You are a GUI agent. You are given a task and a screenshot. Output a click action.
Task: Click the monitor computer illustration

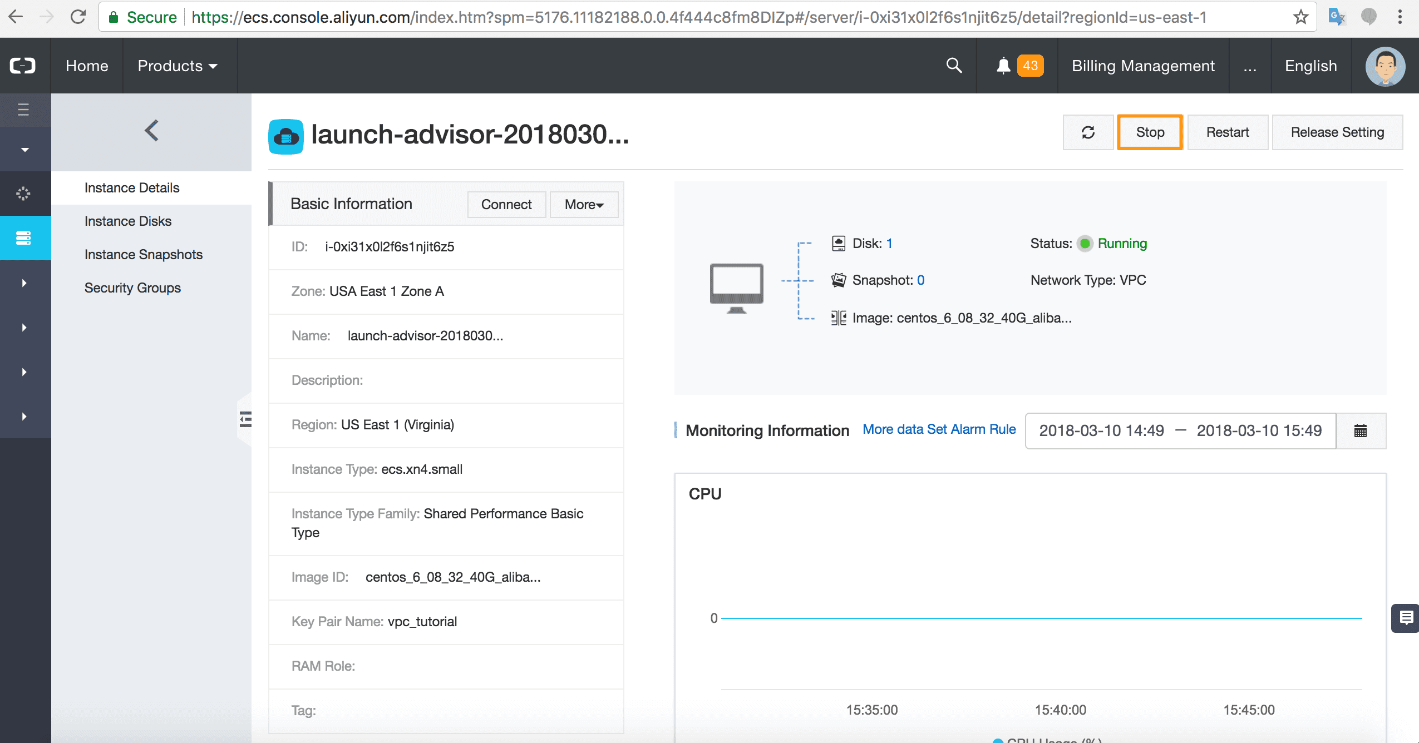click(736, 288)
